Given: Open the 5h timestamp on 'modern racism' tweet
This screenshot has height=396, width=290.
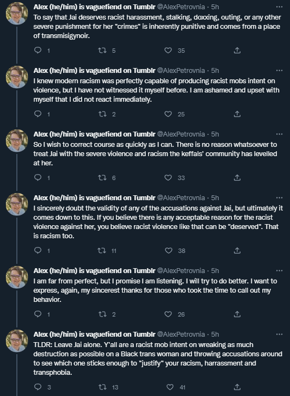Looking at the screenshot, I should point(215,71).
